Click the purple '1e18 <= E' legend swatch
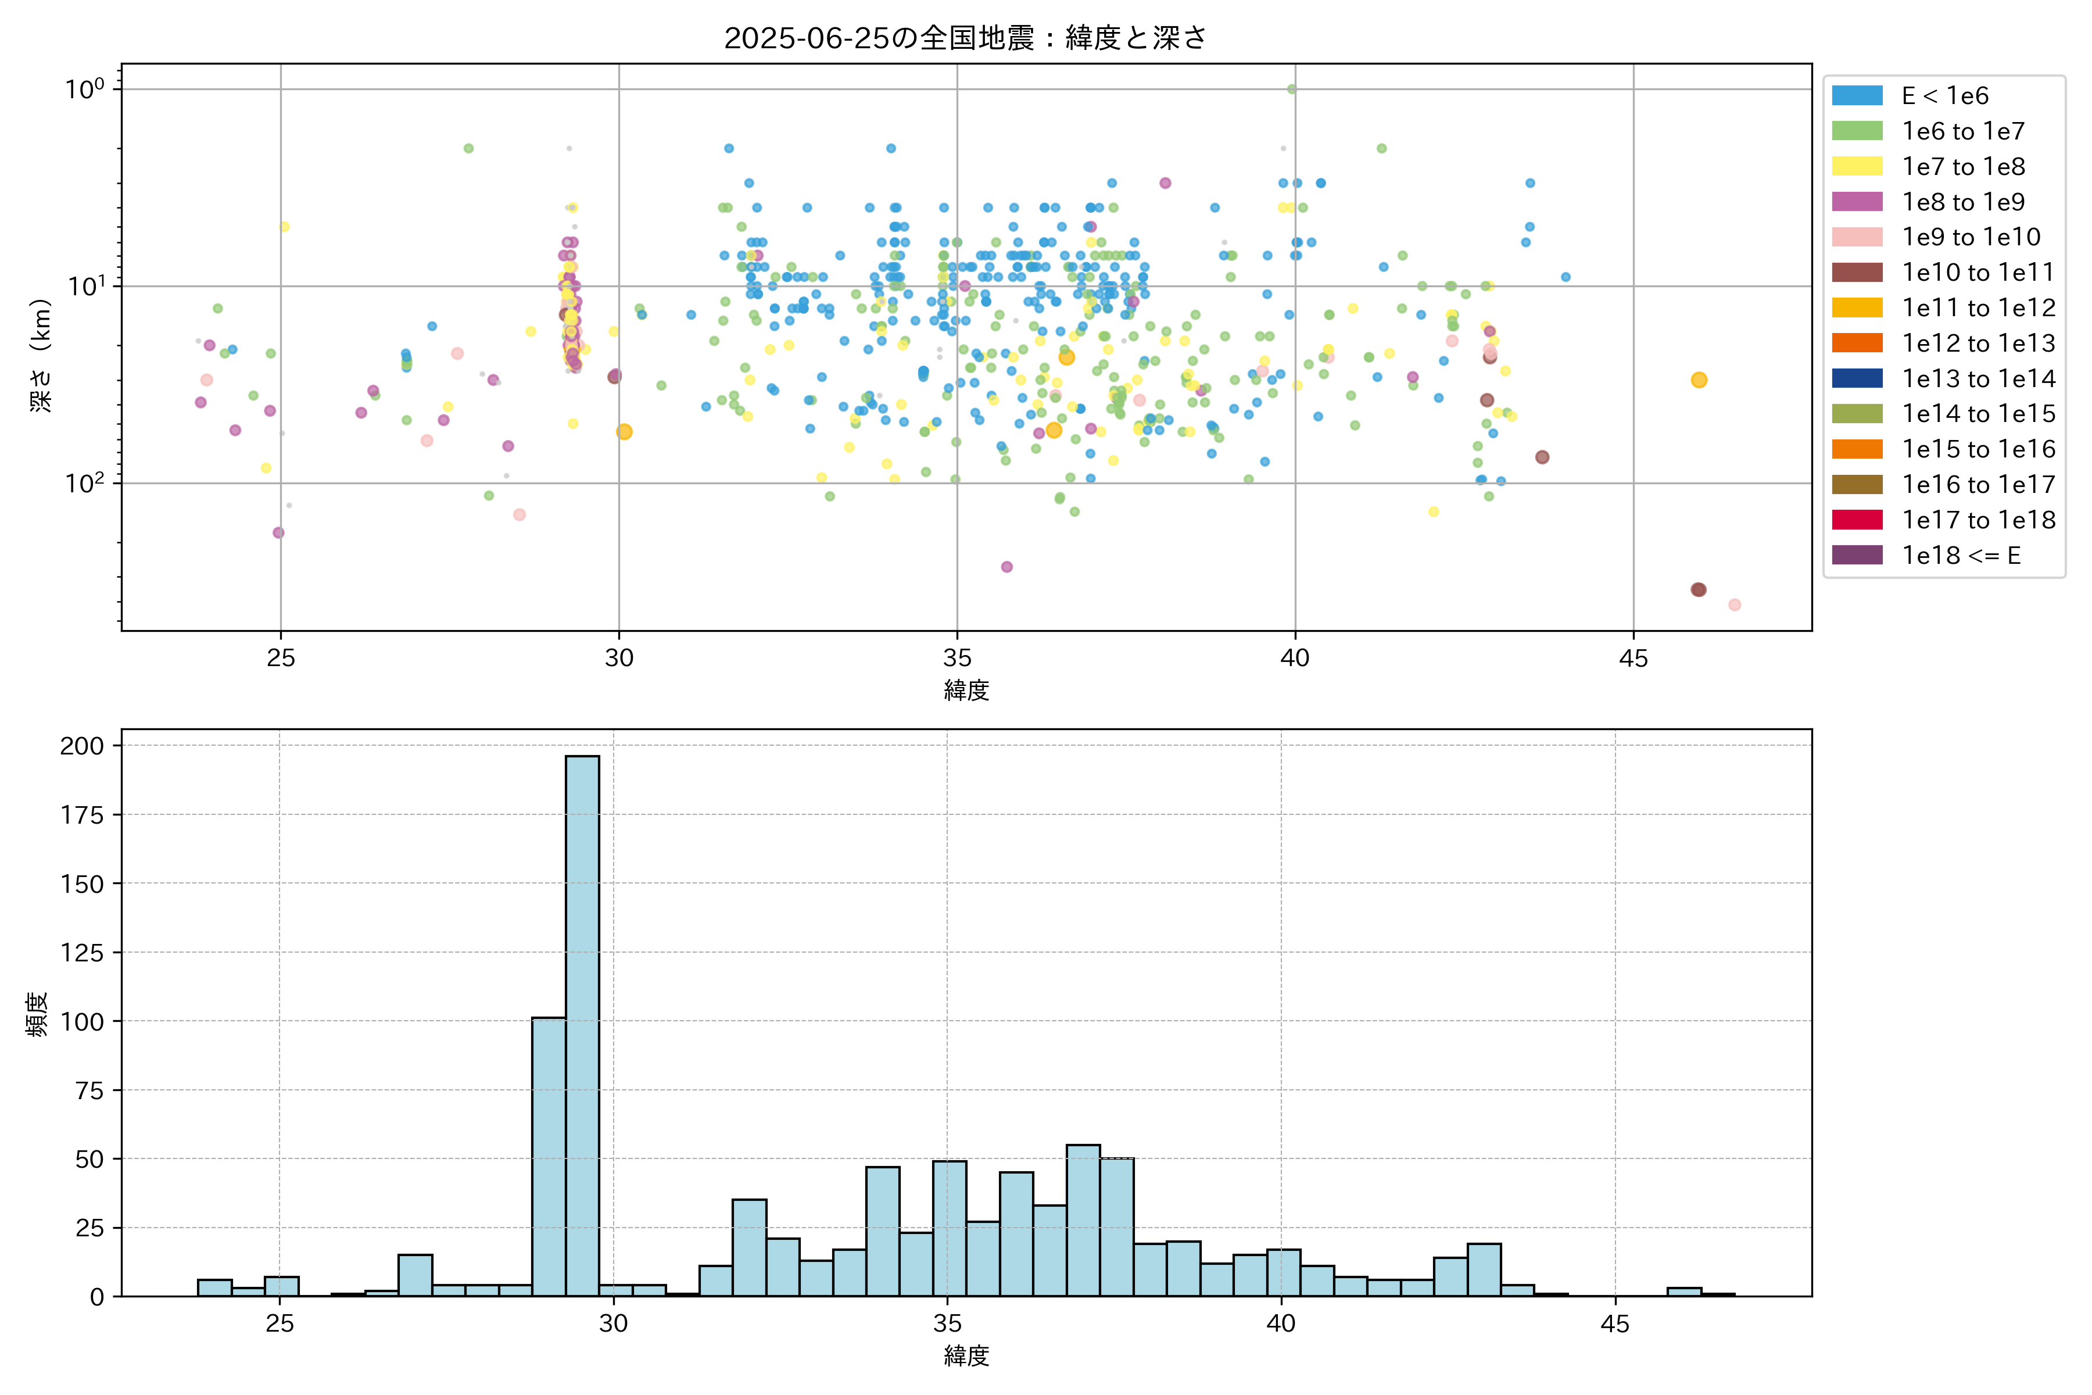The image size is (2092, 1395). 1856,555
